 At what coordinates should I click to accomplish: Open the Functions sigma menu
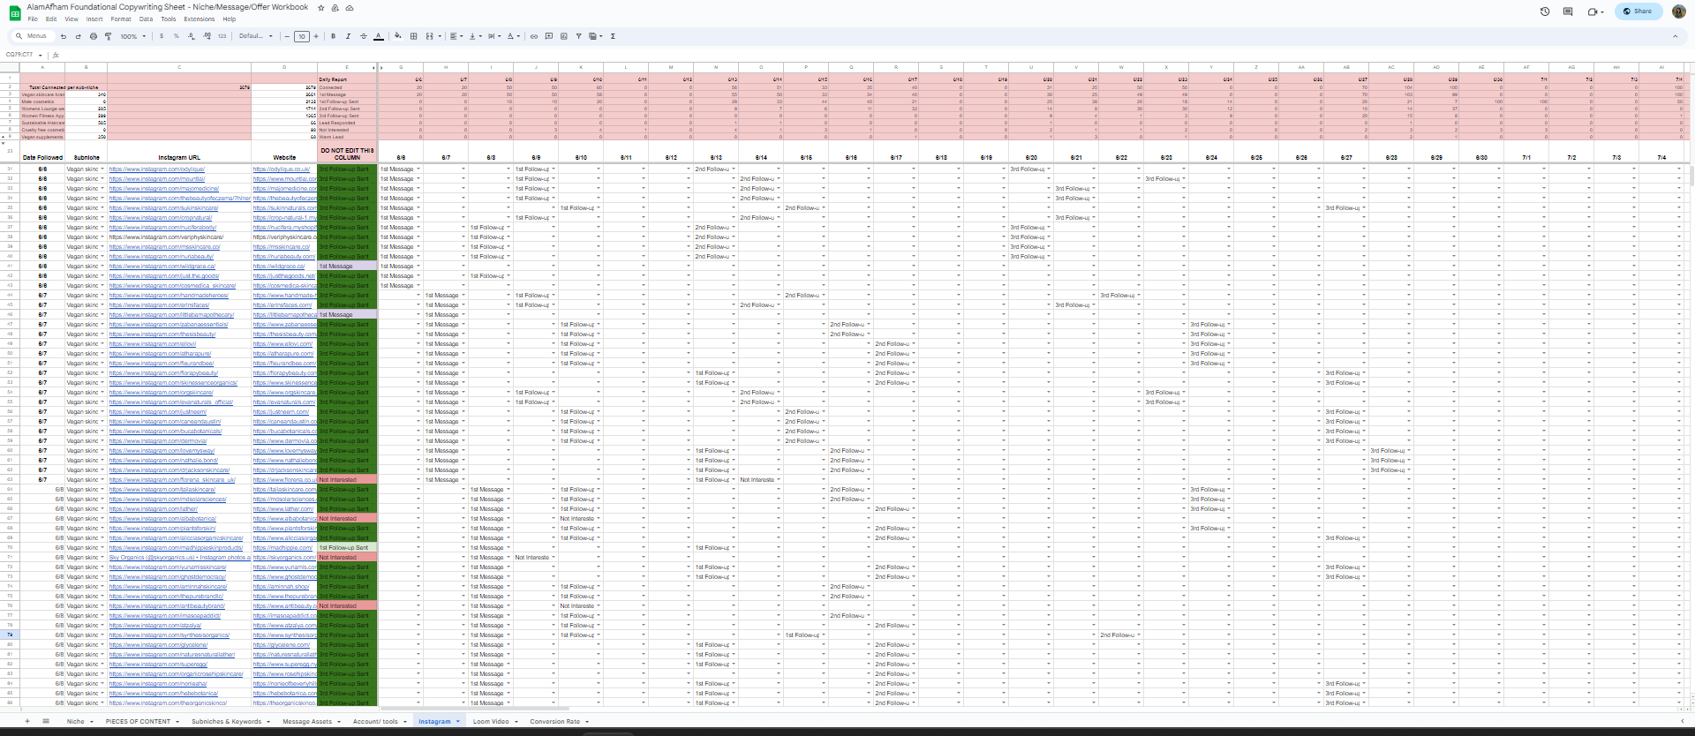pos(613,36)
